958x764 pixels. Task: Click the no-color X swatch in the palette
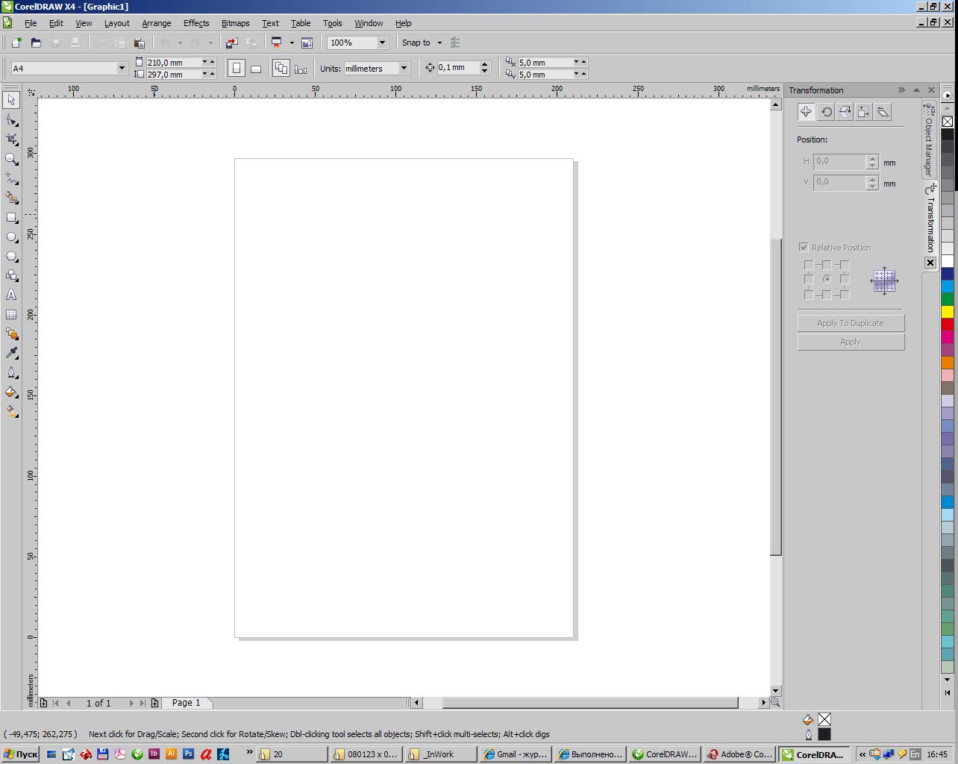click(948, 122)
